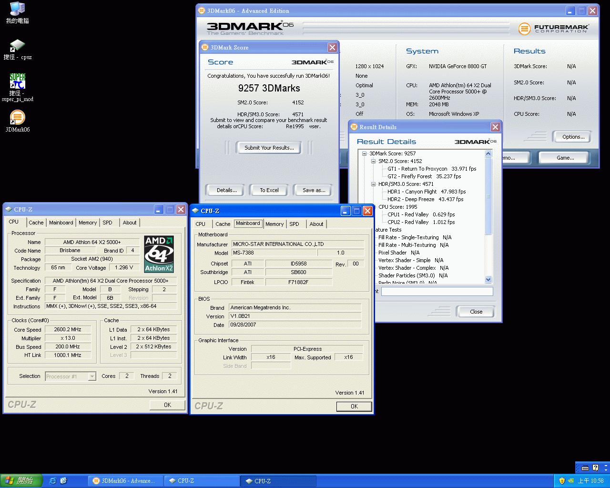Image resolution: width=610 pixels, height=488 pixels.
Task: Open Mainboard tab in left CPU-Z window
Action: [61, 223]
